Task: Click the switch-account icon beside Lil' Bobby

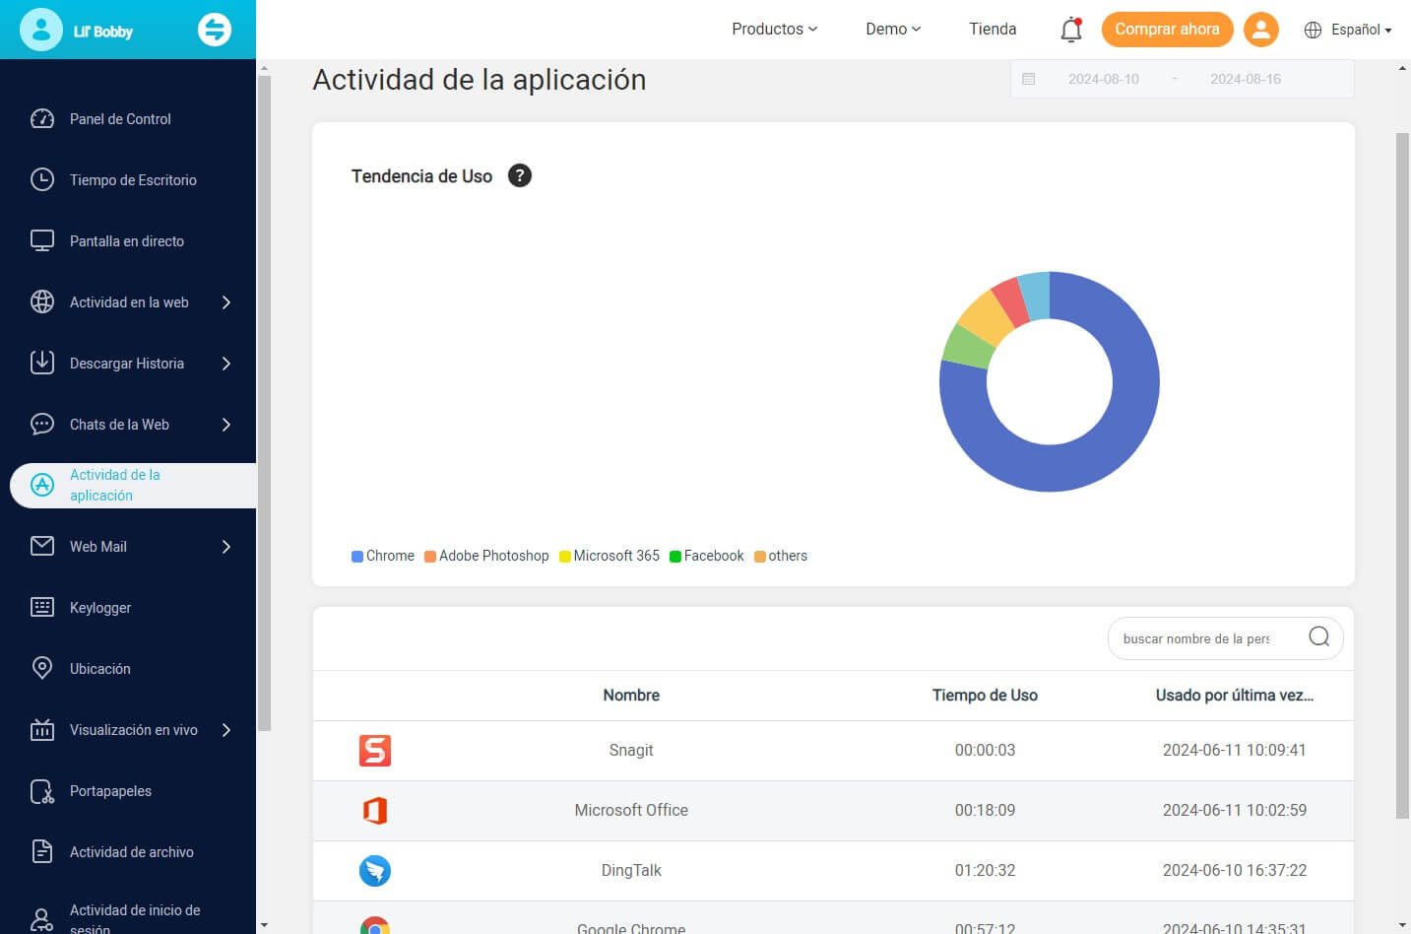Action: 215,30
